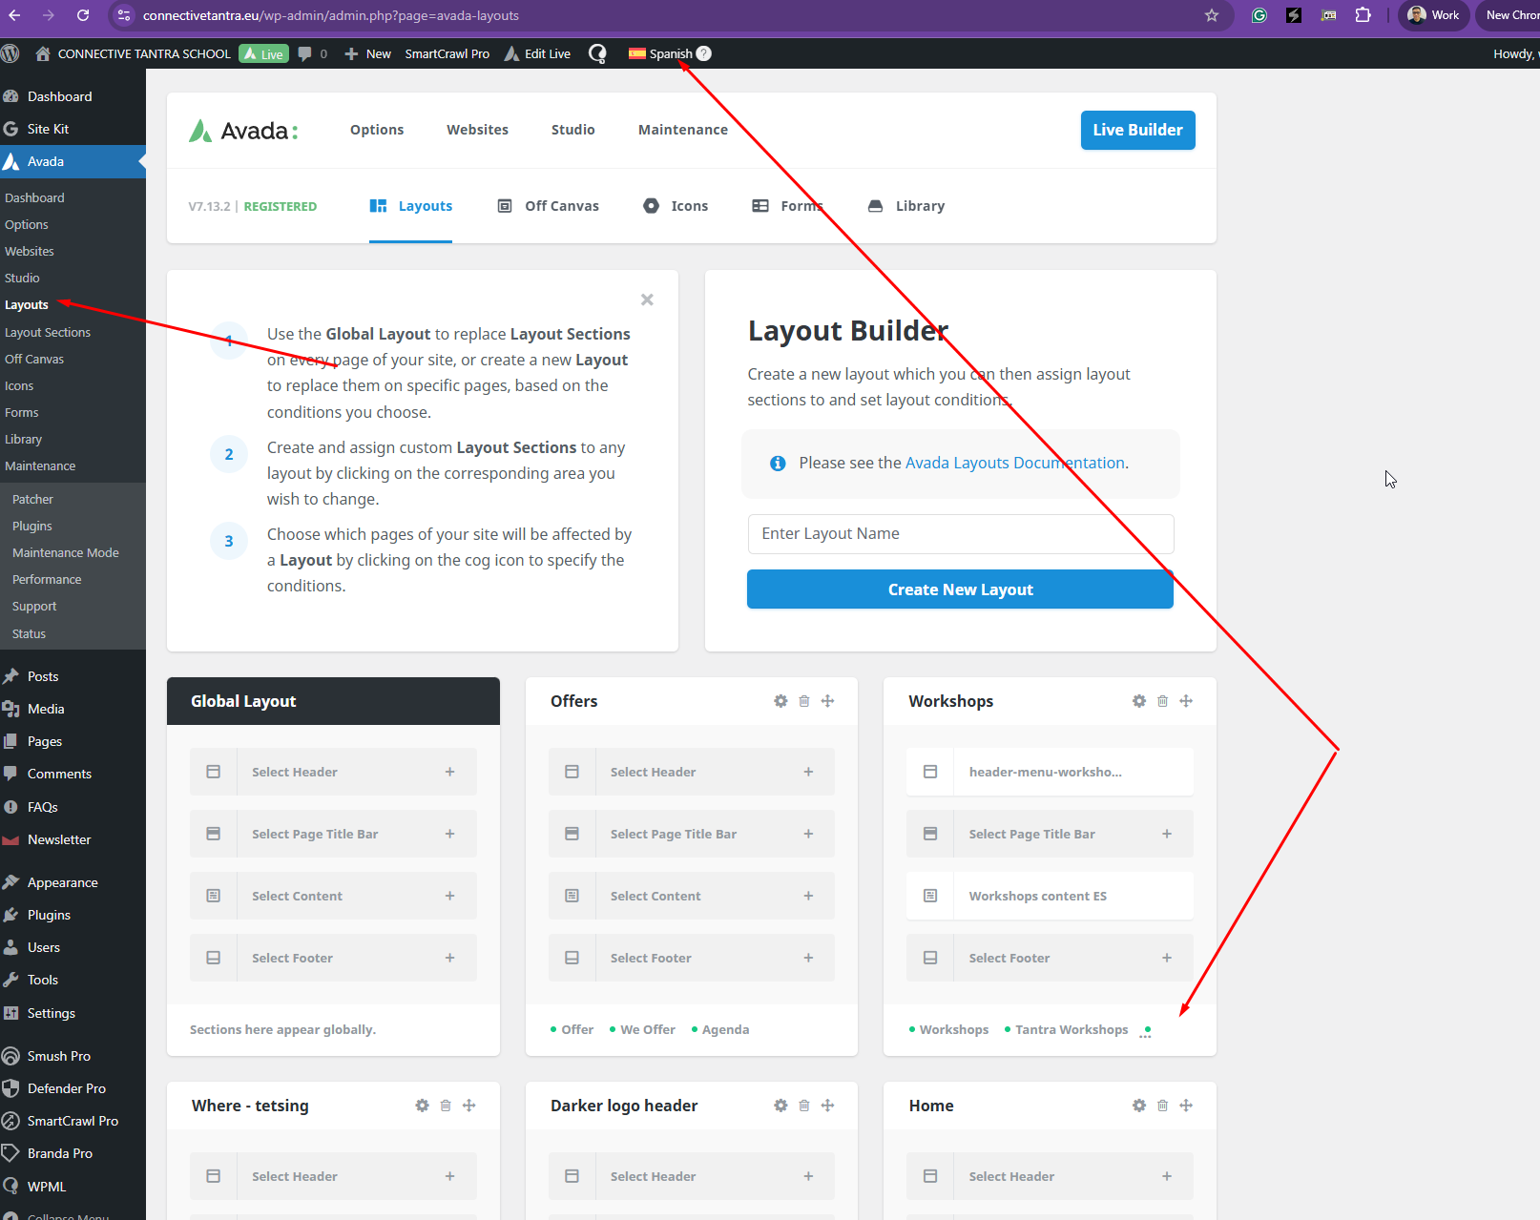Screen dimensions: 1540x1220
Task: Click the WordPress logo in admin bar
Action: [x=10, y=53]
